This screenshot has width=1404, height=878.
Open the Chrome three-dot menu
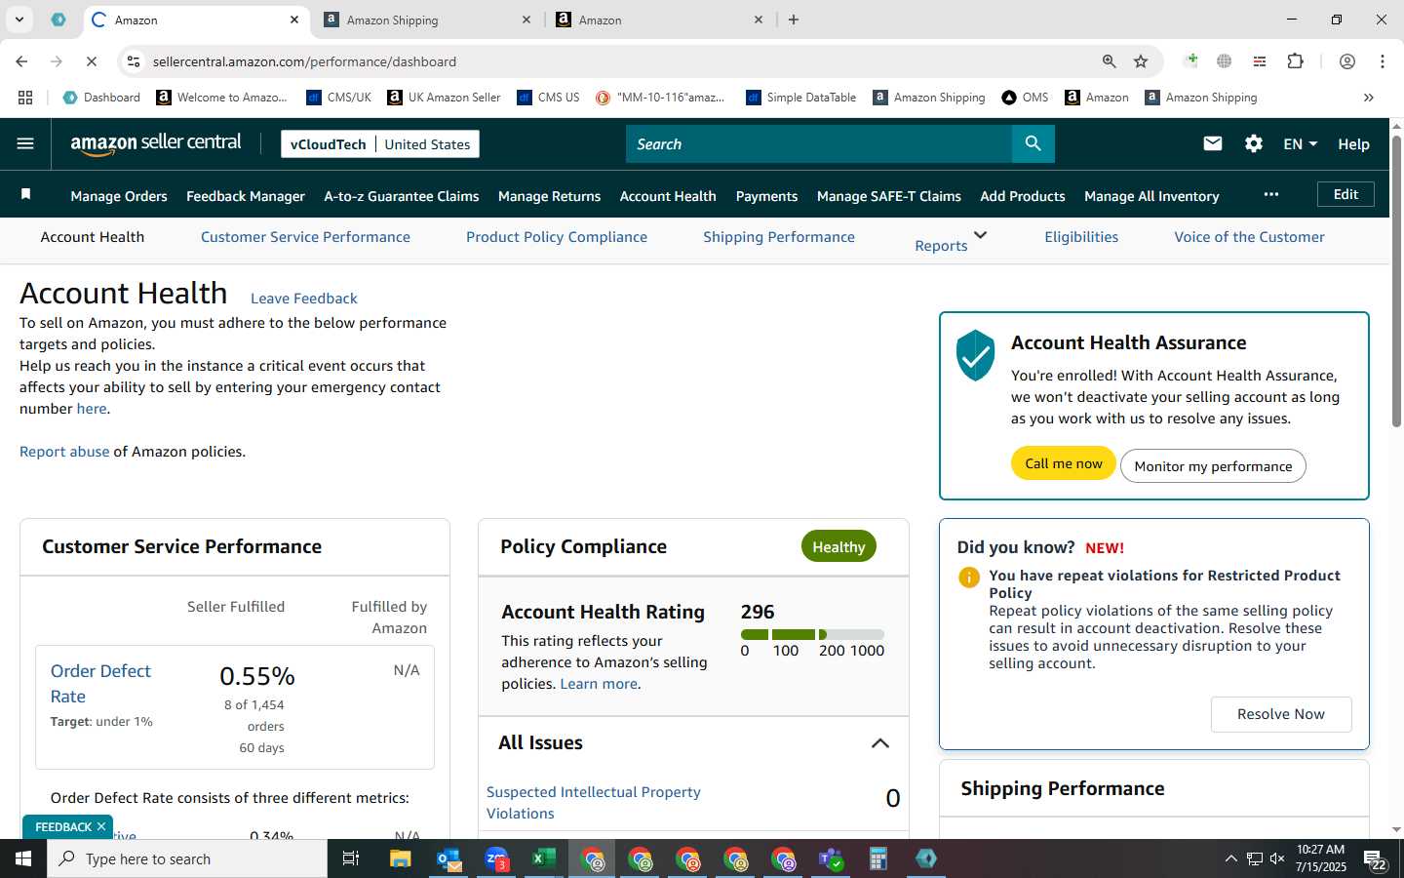pos(1383,61)
